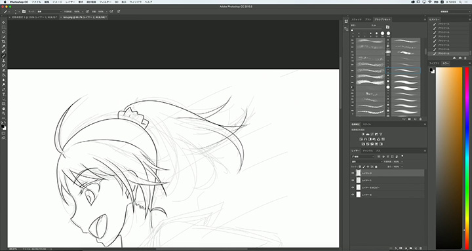Screen dimensions: 472x251
Task: Enable airbrush mode in the options bar
Action: pyautogui.click(x=111, y=11)
